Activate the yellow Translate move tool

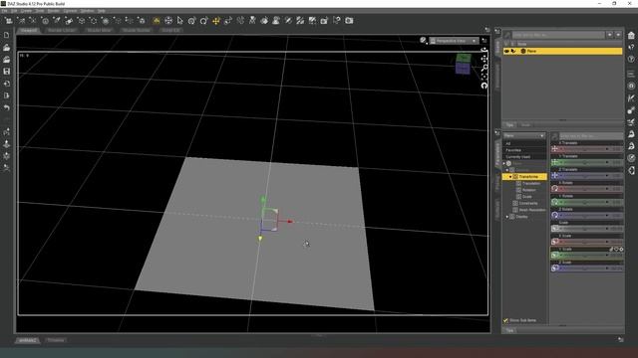216,20
